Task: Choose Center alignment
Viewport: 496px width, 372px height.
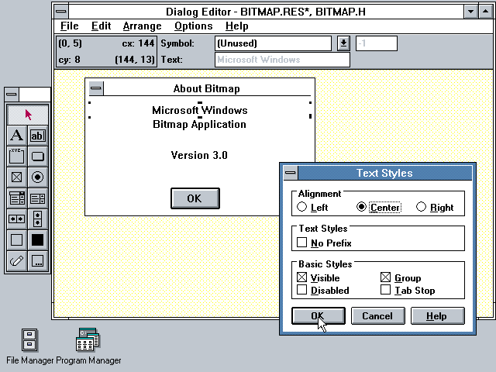Action: 379,207
